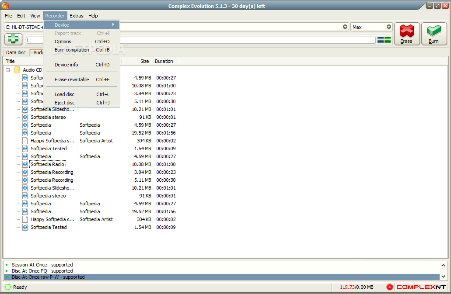Click the green Burn disc button

[x=434, y=34]
